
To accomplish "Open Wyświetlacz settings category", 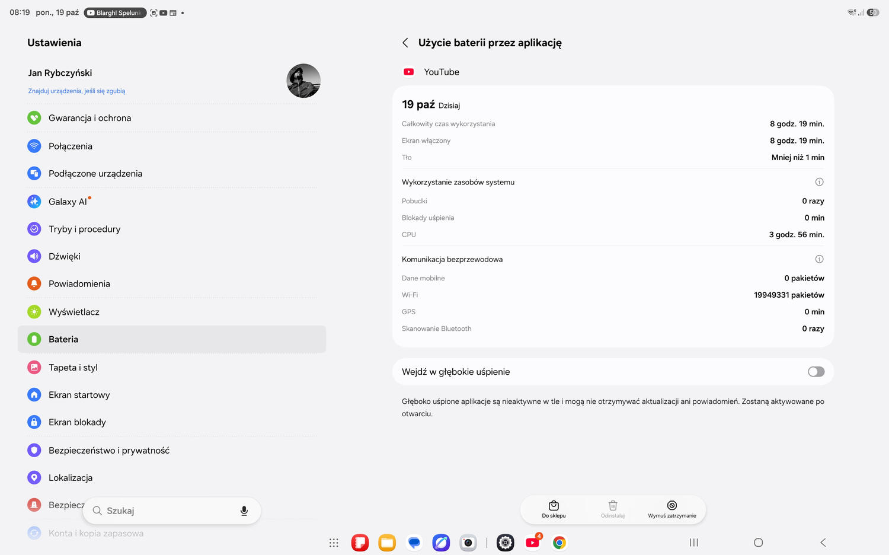I will [x=172, y=312].
